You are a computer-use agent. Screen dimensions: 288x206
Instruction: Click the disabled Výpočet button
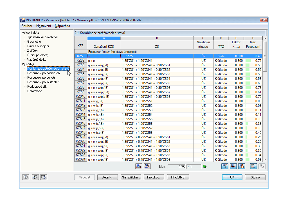point(84,177)
